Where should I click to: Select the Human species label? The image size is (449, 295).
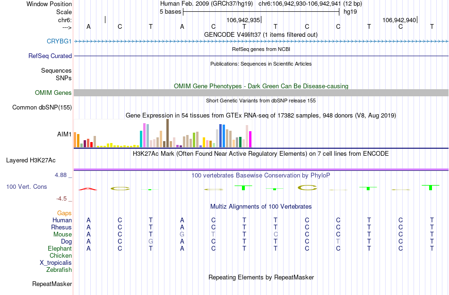[x=62, y=220]
